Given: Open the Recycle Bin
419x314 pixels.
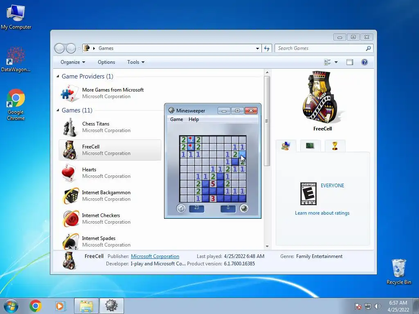Looking at the screenshot, I should [x=399, y=271].
